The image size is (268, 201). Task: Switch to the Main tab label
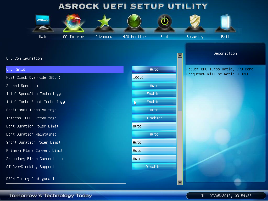point(43,37)
